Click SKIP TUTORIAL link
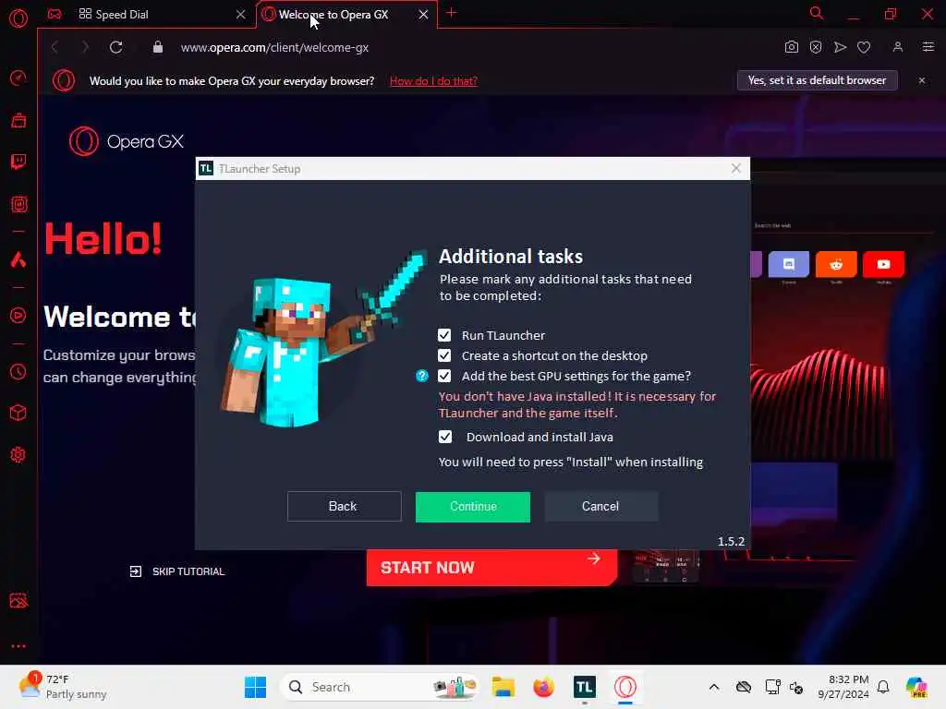The image size is (946, 709). pyautogui.click(x=176, y=571)
